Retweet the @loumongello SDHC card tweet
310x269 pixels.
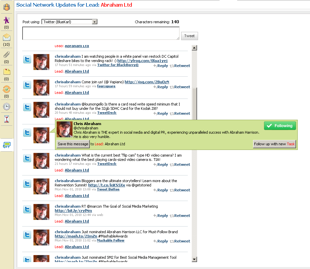180,113
